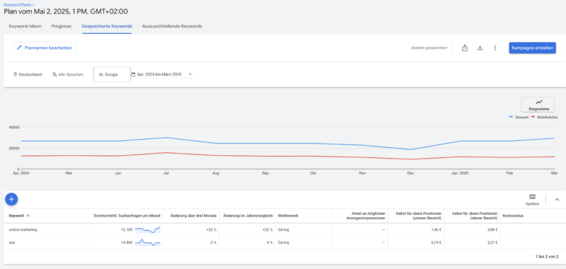The width and height of the screenshot is (566, 269).
Task: Click the Deutschland location filter
Action: tap(27, 74)
